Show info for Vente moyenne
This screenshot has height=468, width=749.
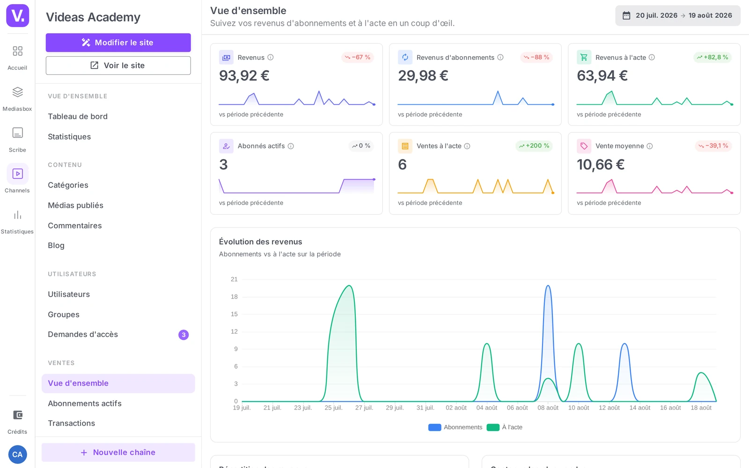pos(650,146)
